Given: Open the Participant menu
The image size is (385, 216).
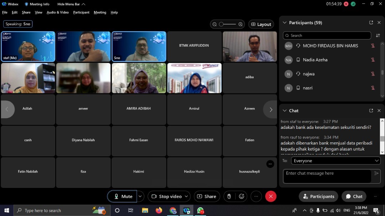Looking at the screenshot, I should tap(81, 12).
